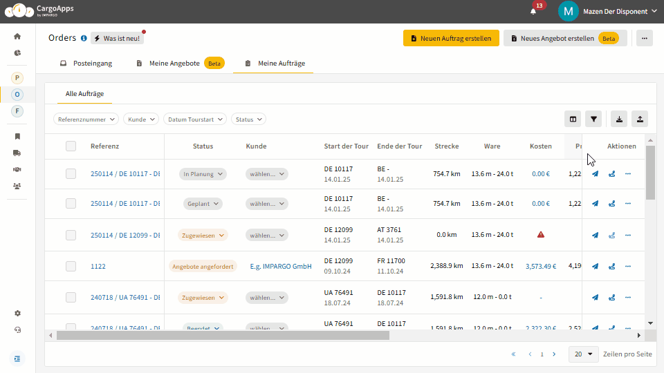Open customer link E.g. IMPARGO GmbH
This screenshot has height=373, width=664.
(x=281, y=267)
